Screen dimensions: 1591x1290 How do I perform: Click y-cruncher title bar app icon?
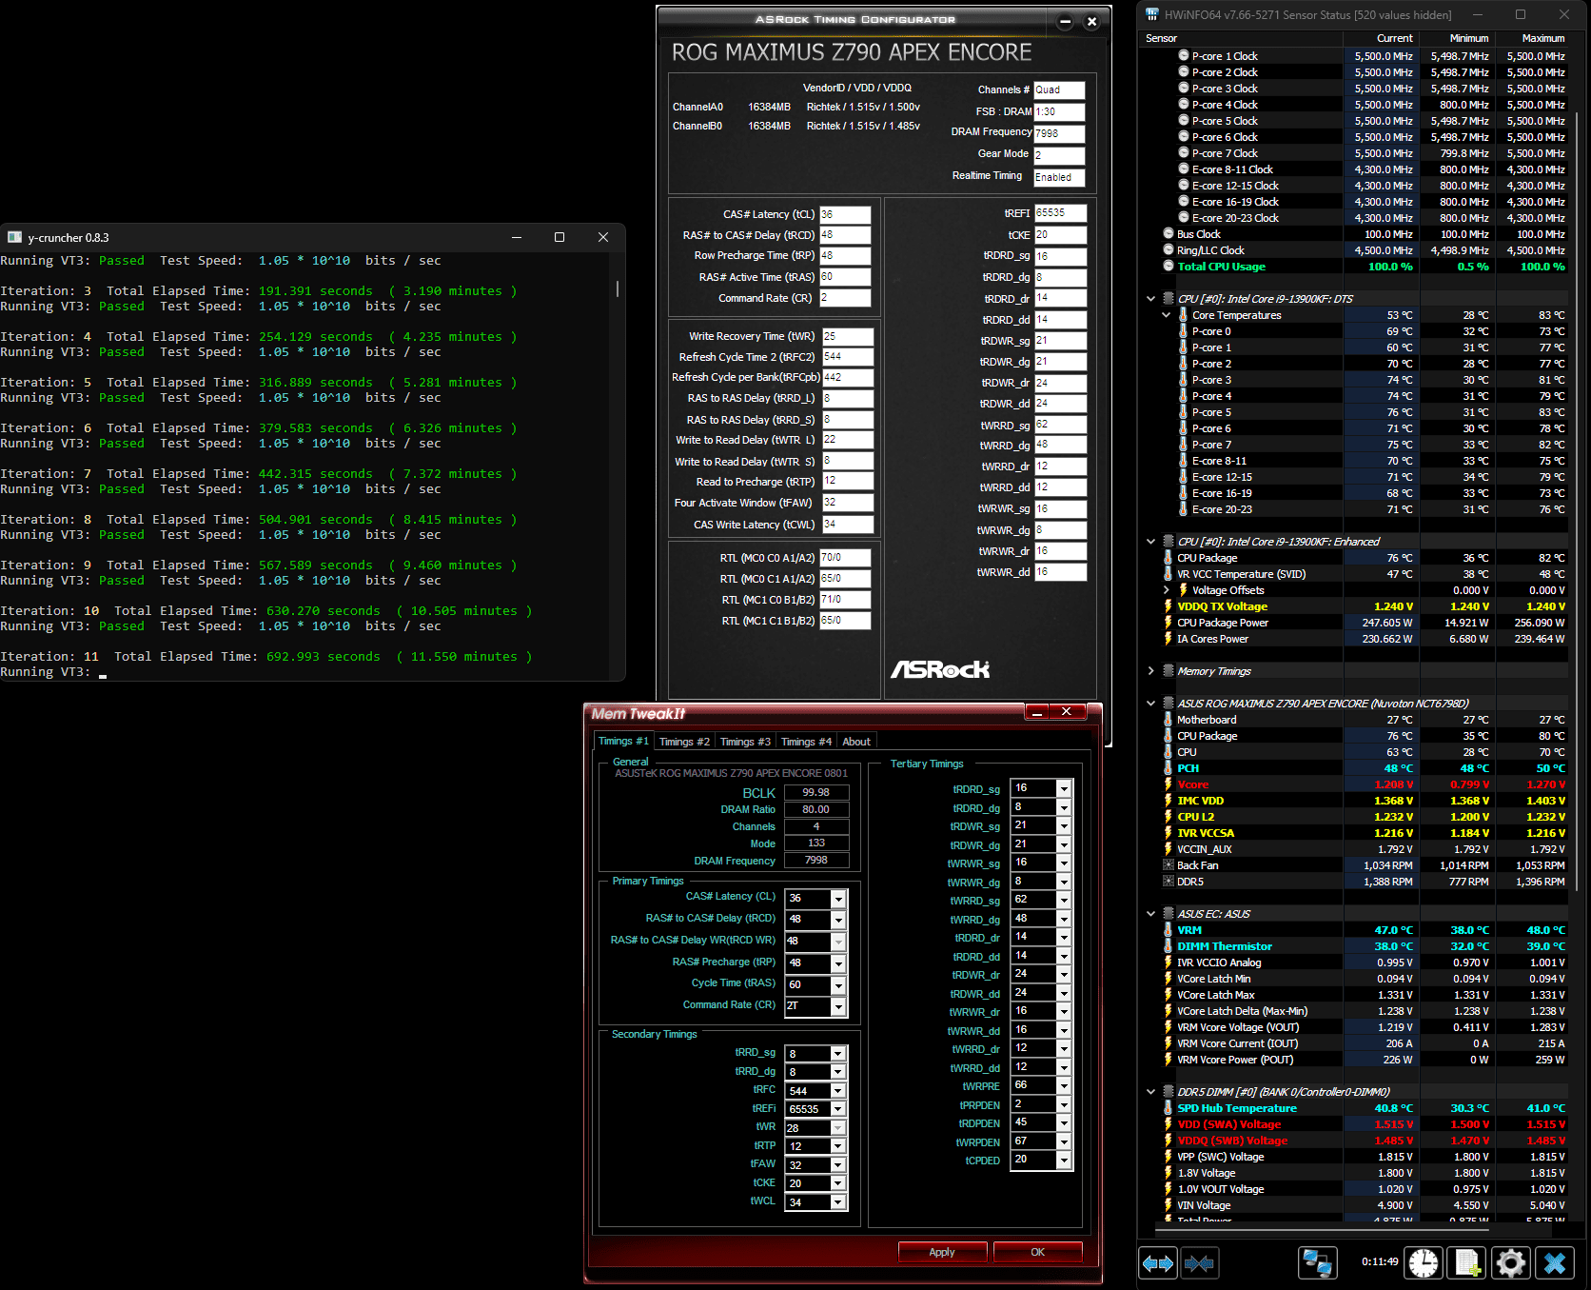pyautogui.click(x=14, y=237)
